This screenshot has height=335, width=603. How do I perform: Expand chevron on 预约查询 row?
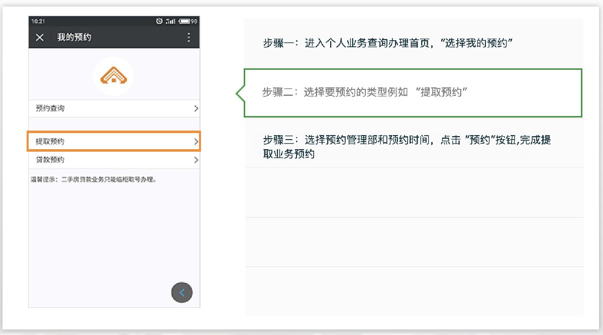point(196,108)
